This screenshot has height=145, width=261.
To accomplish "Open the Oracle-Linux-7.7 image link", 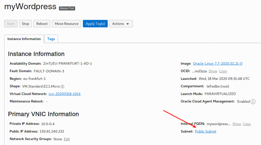I will tap(218, 63).
